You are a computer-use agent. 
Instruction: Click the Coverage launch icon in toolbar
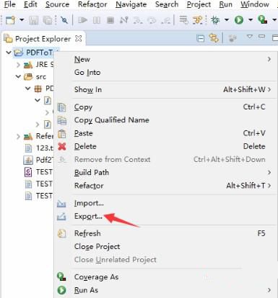coord(262,19)
